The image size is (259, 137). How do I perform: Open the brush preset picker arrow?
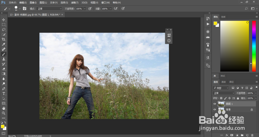click(x=20, y=9)
